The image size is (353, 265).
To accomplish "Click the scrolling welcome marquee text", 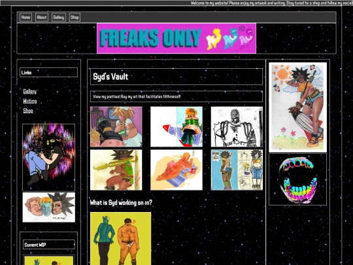I will [x=272, y=3].
